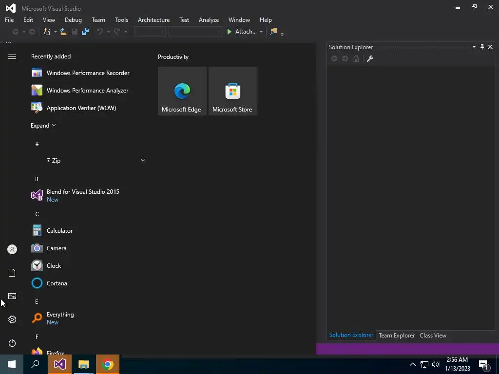Expand the Start menu hamburger navigation

12,56
